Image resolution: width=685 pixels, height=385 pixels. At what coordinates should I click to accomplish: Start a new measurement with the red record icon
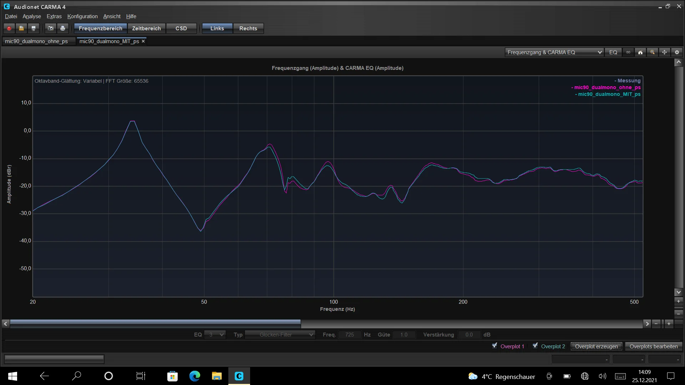(9, 29)
